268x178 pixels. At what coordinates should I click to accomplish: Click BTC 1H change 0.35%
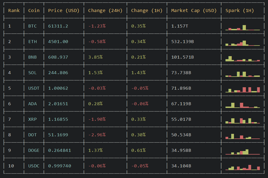click(x=138, y=26)
